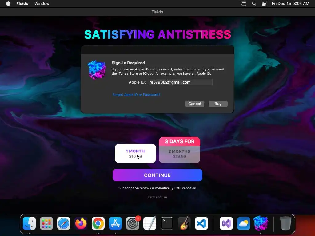Screen dimensions: 315x236
Task: Launch Safari from the dock
Action: point(64,223)
